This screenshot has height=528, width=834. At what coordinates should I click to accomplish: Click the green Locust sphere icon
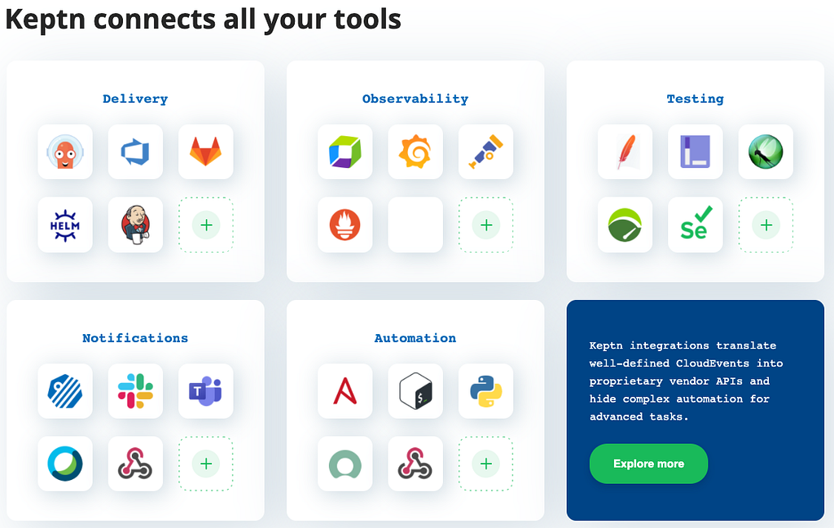tap(766, 152)
